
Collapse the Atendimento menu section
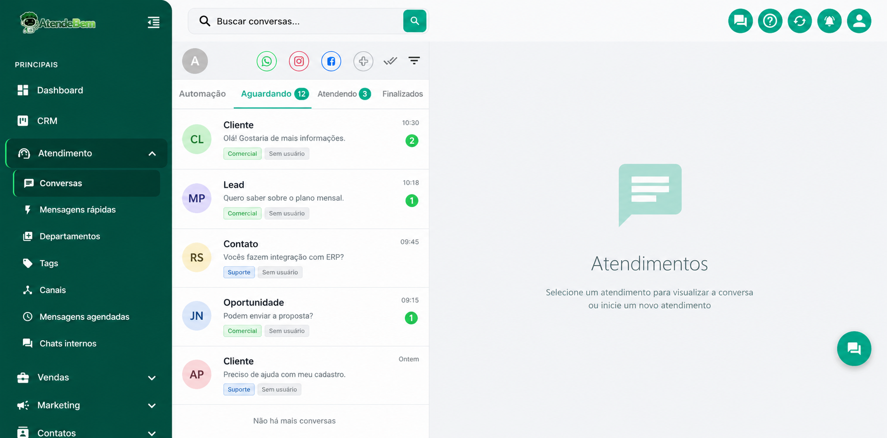87,153
